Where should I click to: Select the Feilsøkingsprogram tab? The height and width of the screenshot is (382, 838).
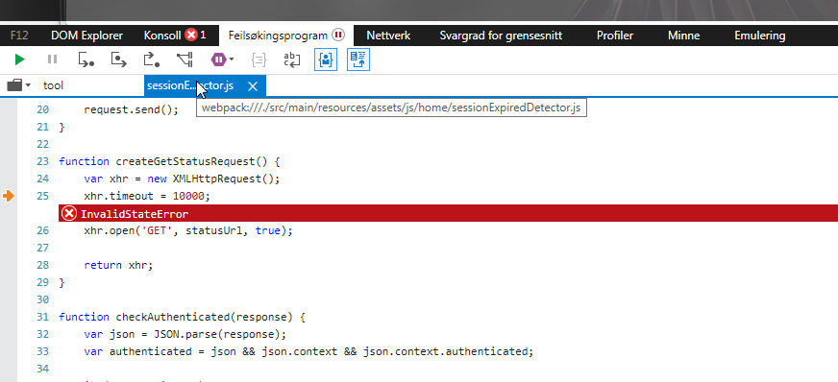278,36
